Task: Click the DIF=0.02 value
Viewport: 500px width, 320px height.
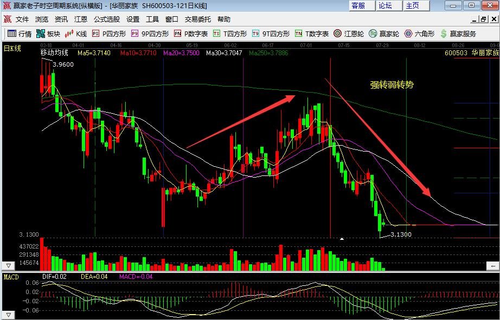Action: (55, 277)
